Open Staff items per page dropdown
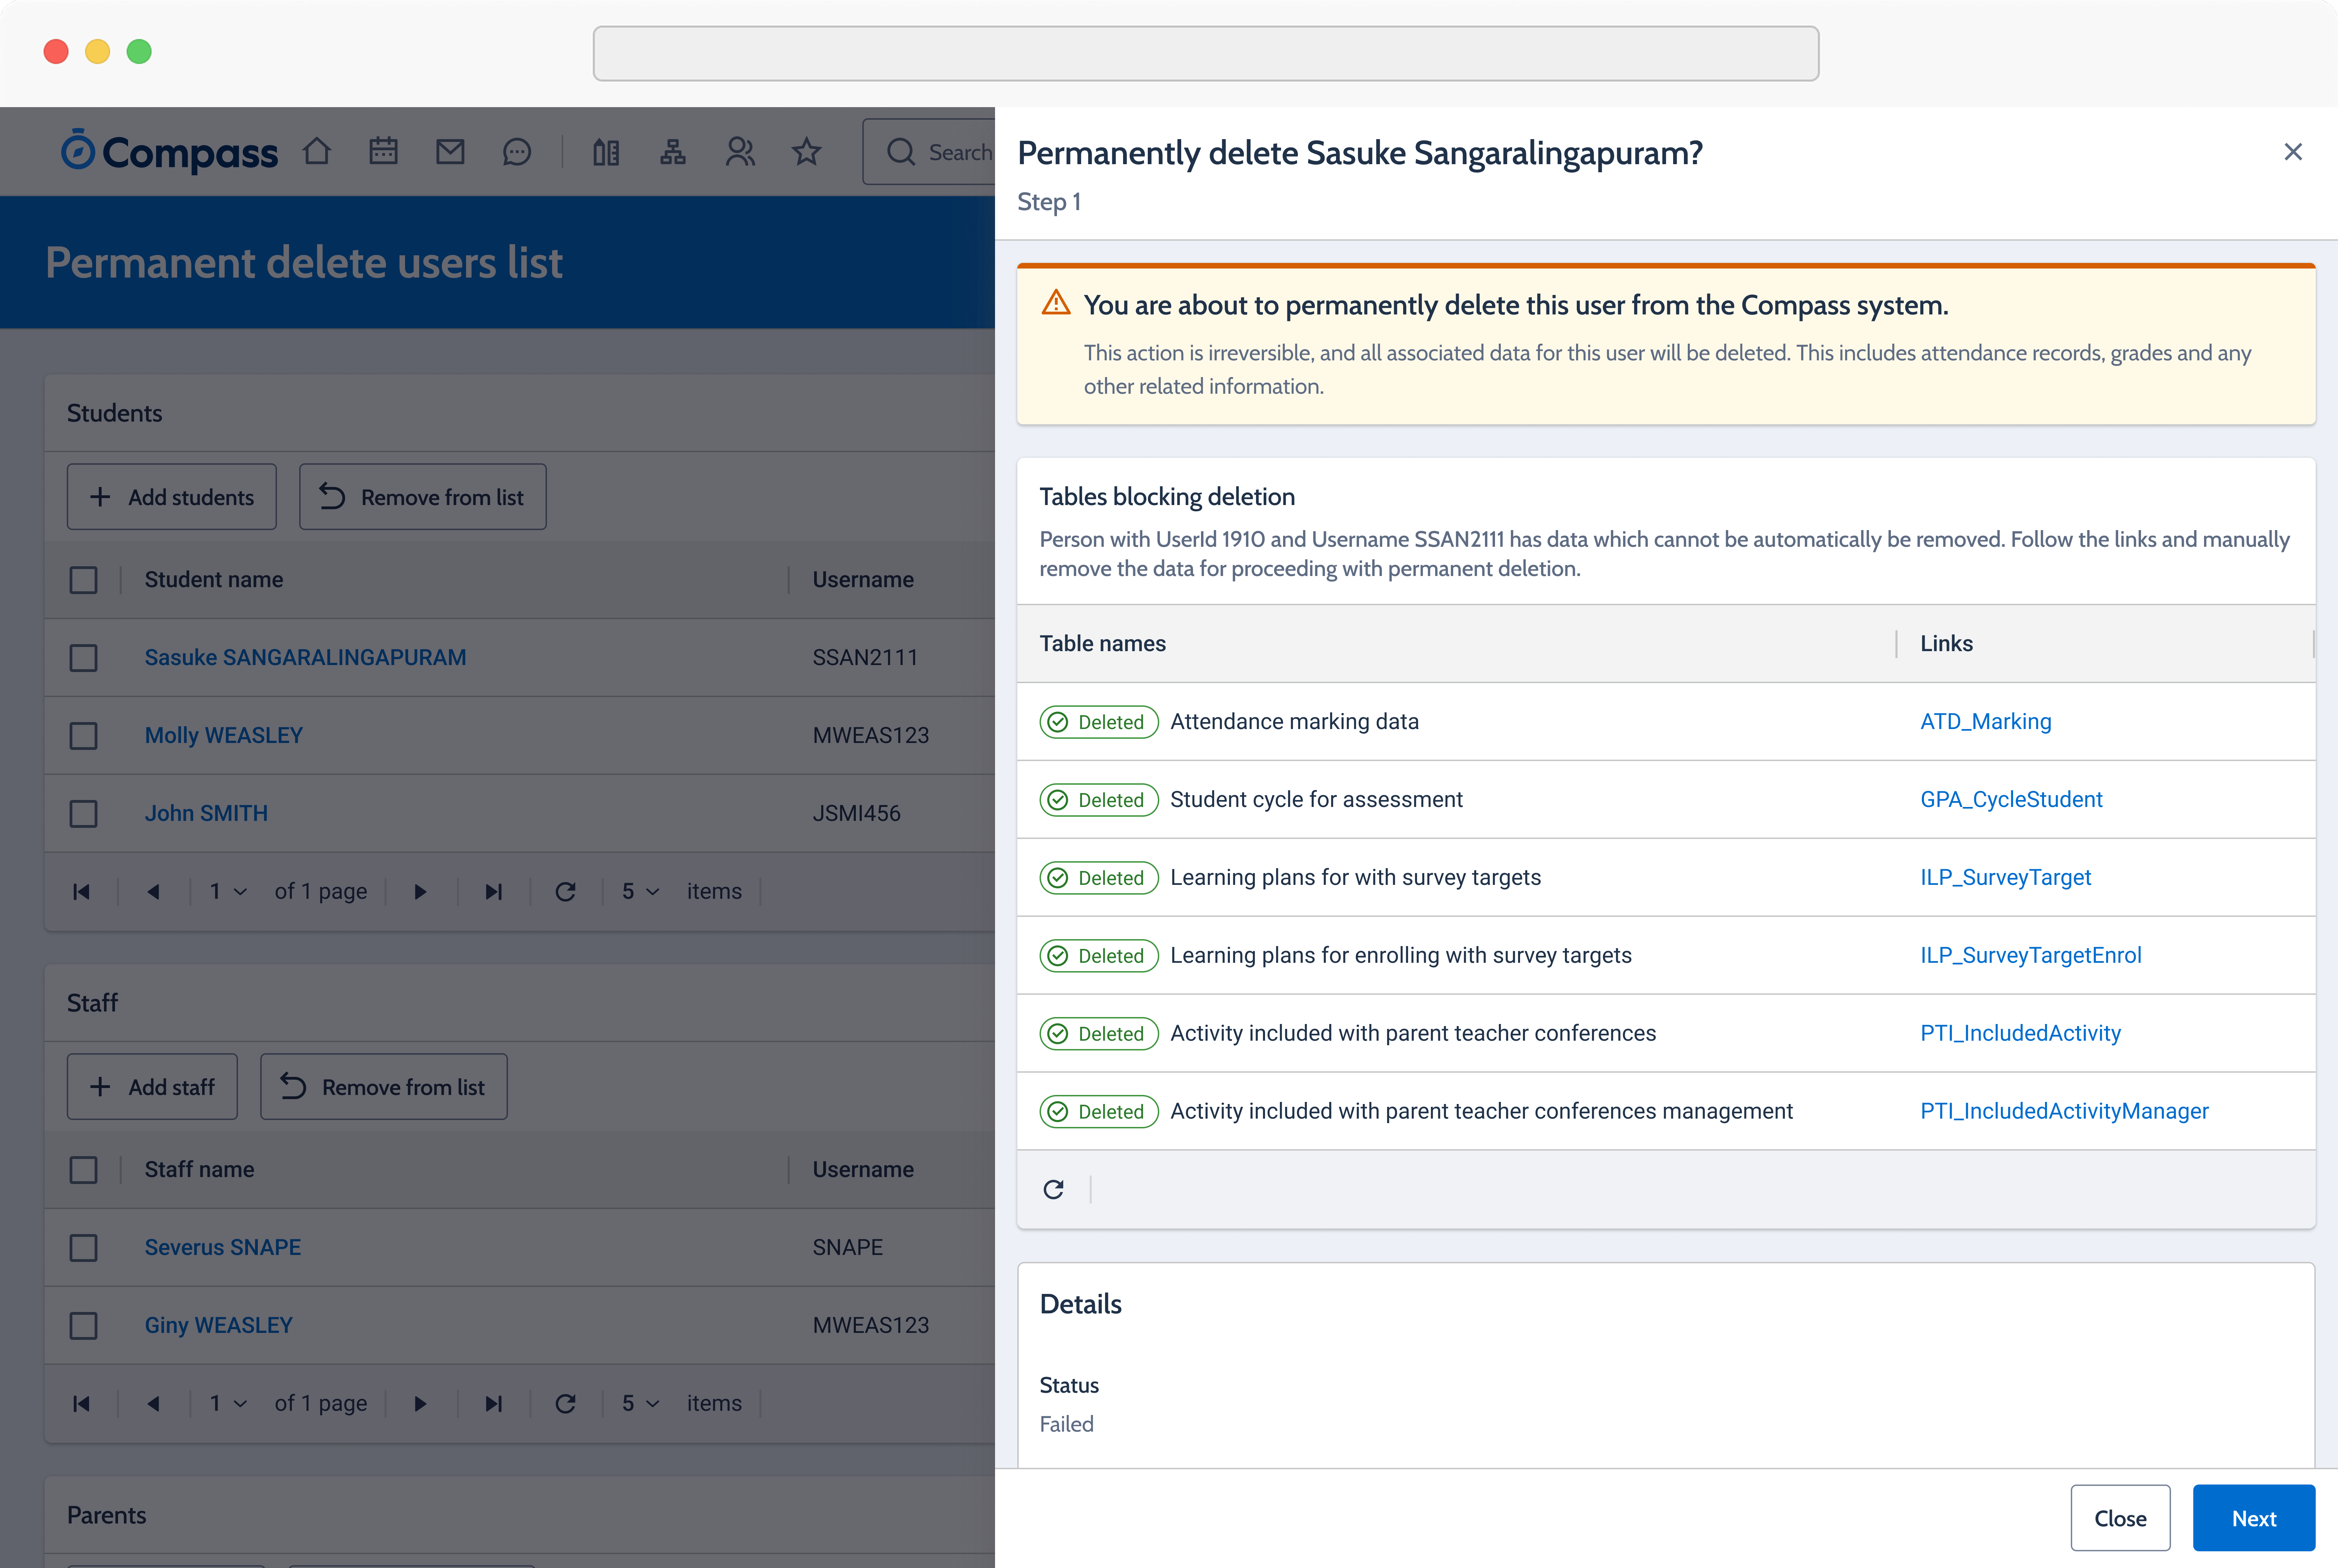 (640, 1403)
